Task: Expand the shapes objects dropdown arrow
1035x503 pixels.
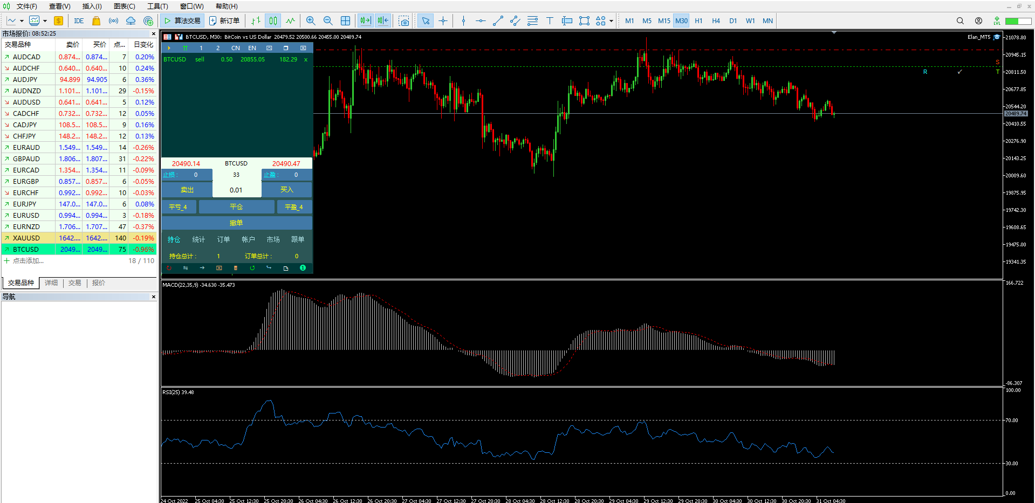Action: 611,21
